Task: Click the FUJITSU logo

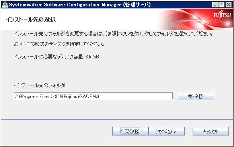Action: click(x=222, y=15)
